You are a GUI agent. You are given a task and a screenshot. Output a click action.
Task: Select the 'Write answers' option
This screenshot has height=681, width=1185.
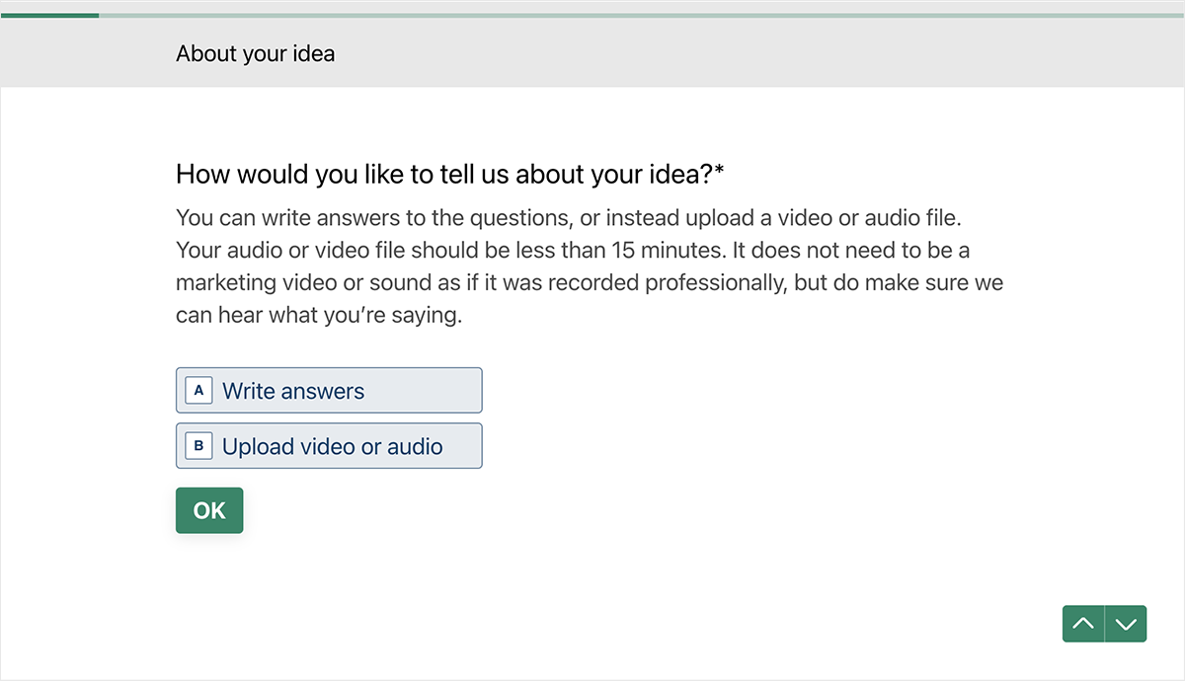(329, 391)
